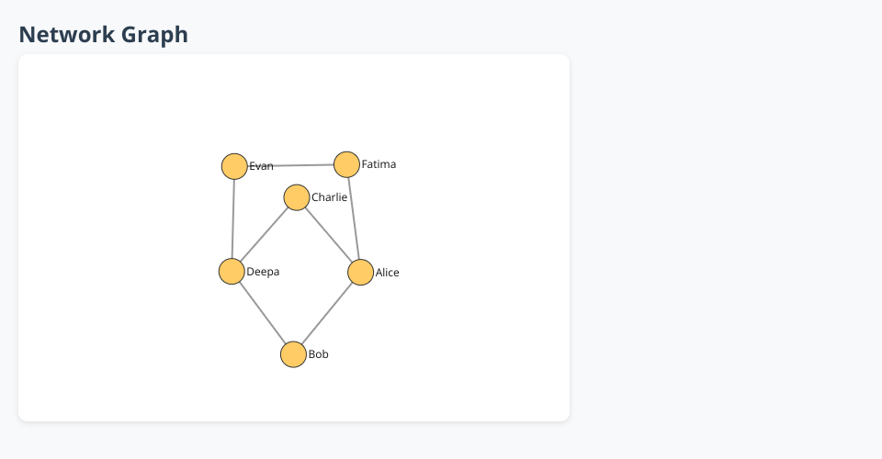
Task: Select the "Bob" text label
Action: 318,354
